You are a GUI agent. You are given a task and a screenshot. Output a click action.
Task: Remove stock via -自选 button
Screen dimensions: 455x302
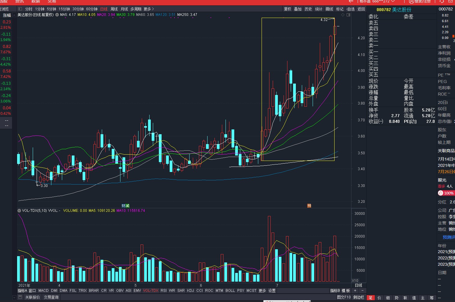pyautogui.click(x=350, y=9)
